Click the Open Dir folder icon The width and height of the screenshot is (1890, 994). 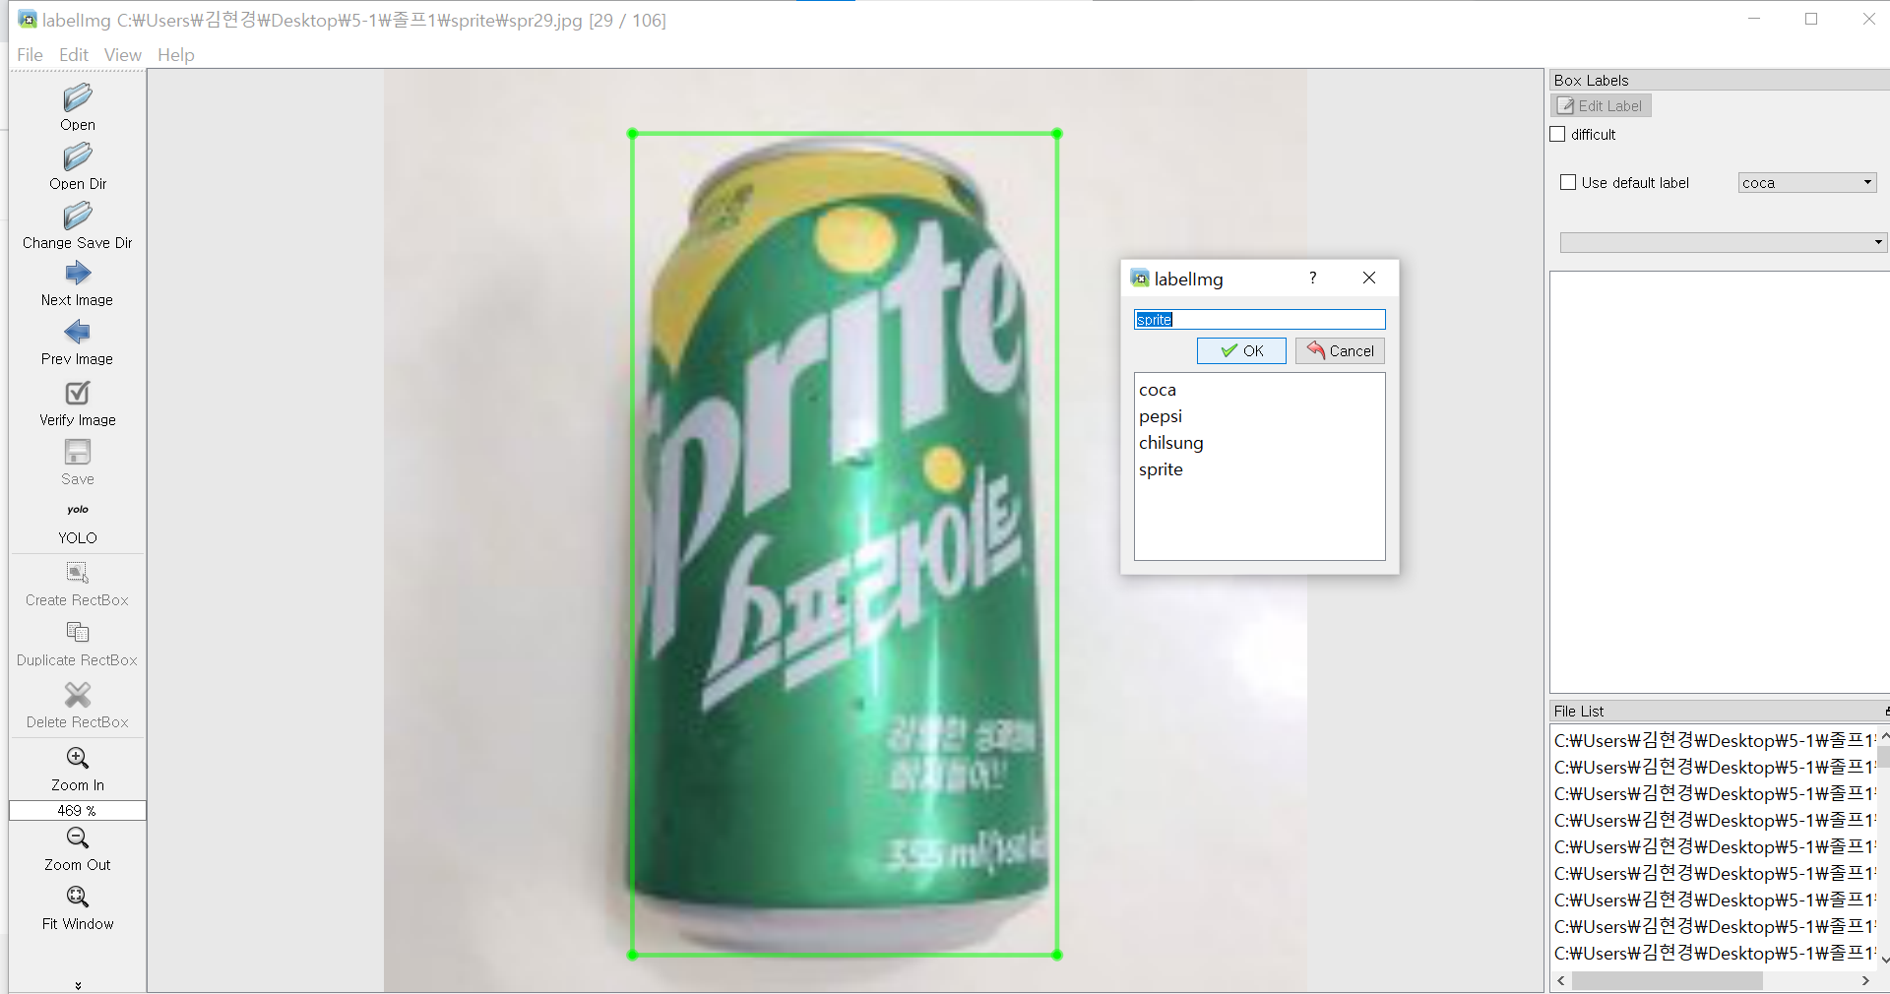click(78, 156)
